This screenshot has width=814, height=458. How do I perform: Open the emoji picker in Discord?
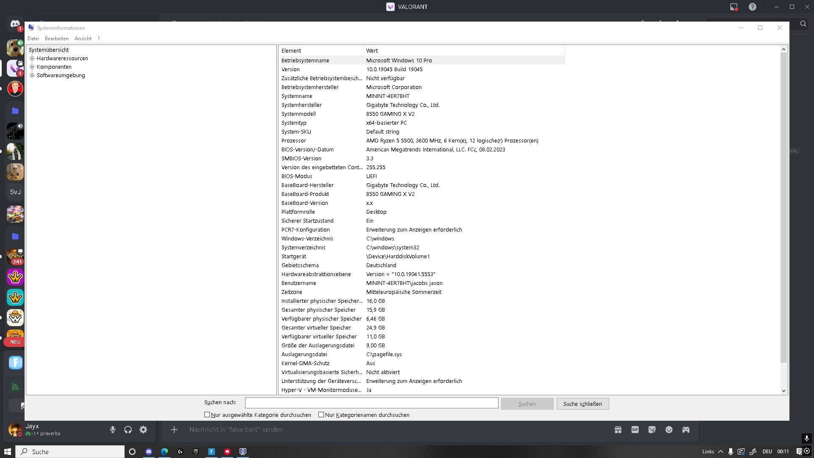click(x=669, y=430)
